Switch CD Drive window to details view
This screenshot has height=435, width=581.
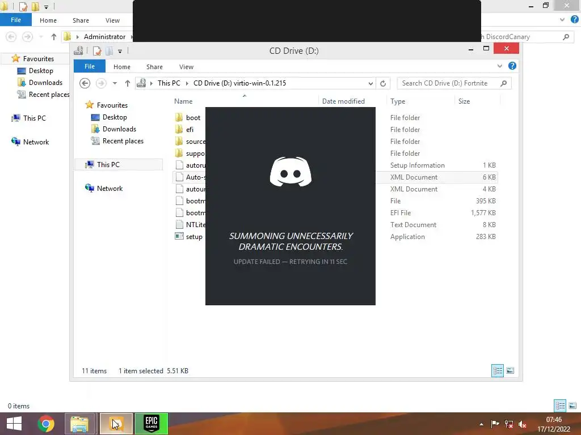click(497, 370)
